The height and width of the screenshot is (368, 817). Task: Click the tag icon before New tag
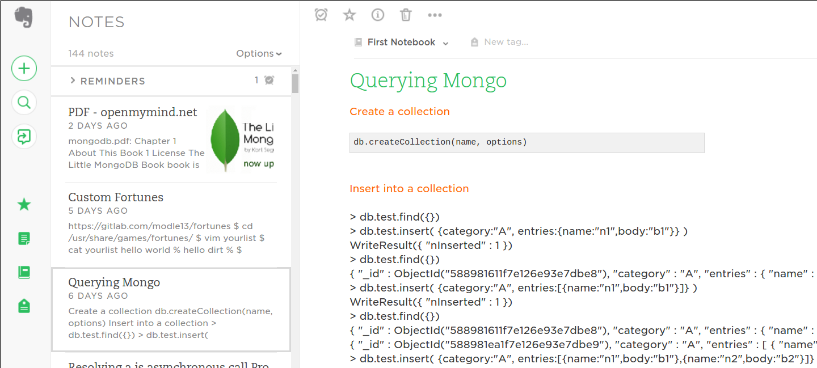(x=474, y=42)
